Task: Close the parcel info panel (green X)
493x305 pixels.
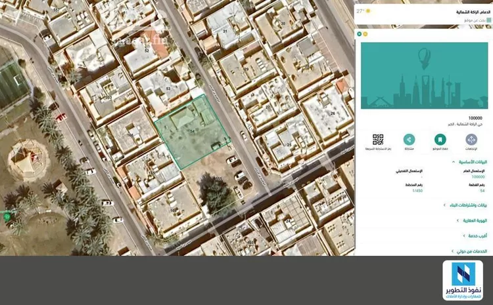Action: 359,33
